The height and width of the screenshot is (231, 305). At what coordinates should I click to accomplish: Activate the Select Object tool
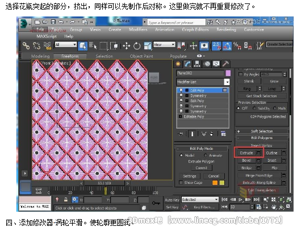click(x=82, y=46)
